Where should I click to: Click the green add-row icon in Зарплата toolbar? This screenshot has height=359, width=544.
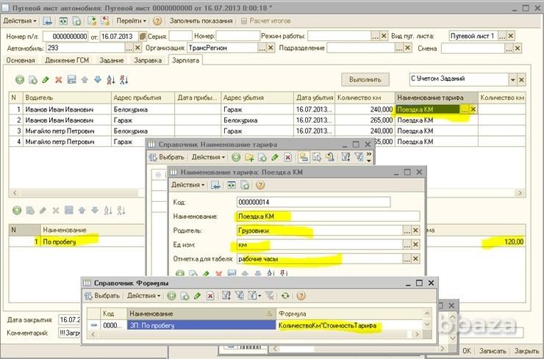pyautogui.click(x=19, y=80)
